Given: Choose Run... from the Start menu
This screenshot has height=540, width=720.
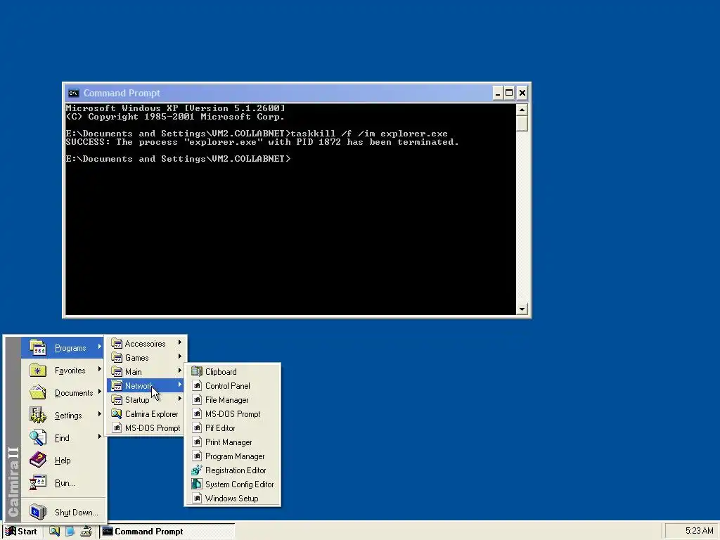Looking at the screenshot, I should tap(63, 483).
